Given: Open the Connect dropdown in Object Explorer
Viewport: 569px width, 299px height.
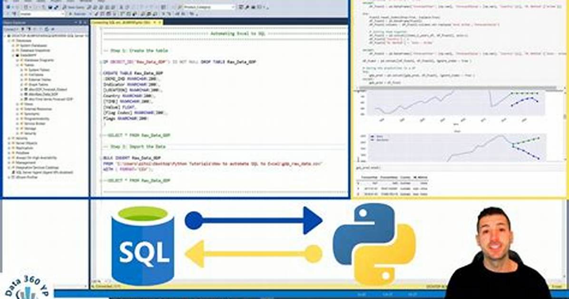Looking at the screenshot, I should 10,29.
